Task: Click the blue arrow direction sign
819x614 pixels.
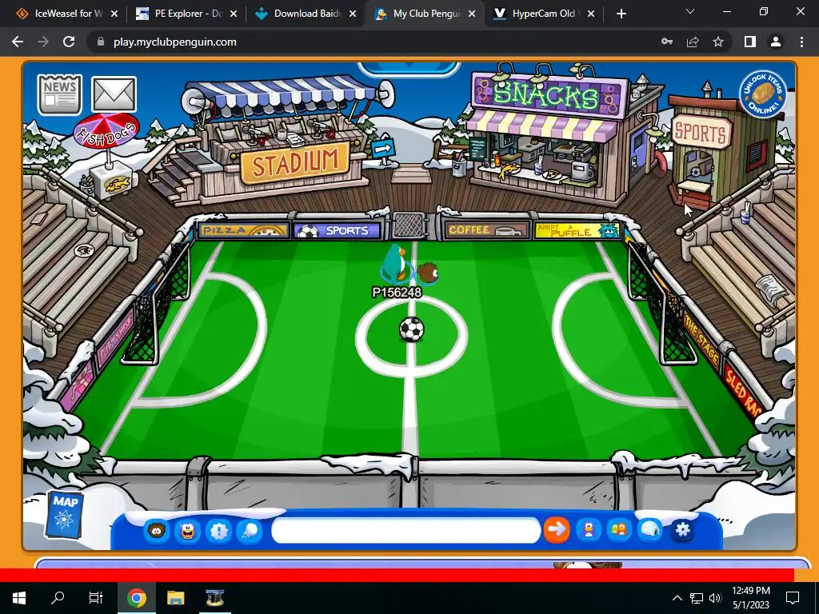Action: [383, 149]
